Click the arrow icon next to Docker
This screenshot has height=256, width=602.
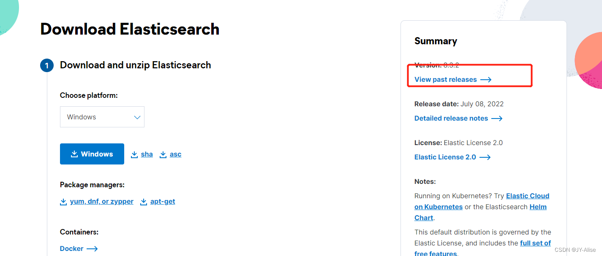(x=92, y=248)
